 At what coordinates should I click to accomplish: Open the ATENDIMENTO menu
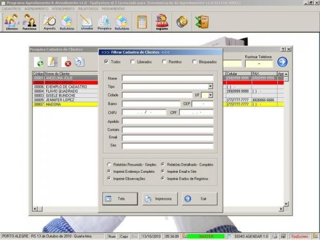click(x=63, y=9)
